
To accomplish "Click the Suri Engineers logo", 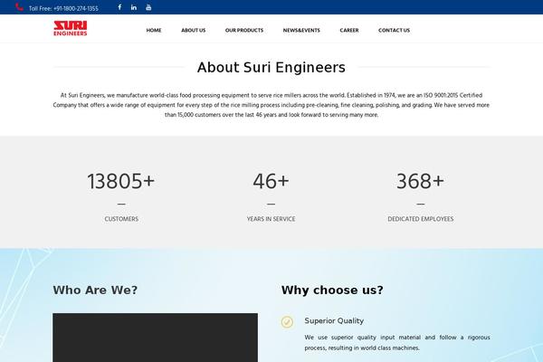I will tap(71, 28).
